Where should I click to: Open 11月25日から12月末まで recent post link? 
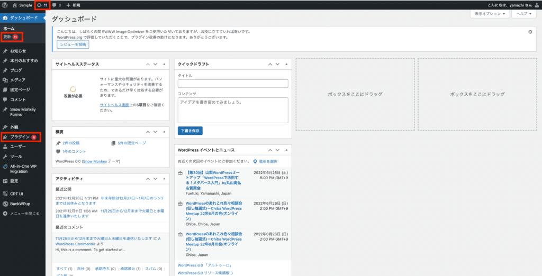pyautogui.click(x=110, y=214)
